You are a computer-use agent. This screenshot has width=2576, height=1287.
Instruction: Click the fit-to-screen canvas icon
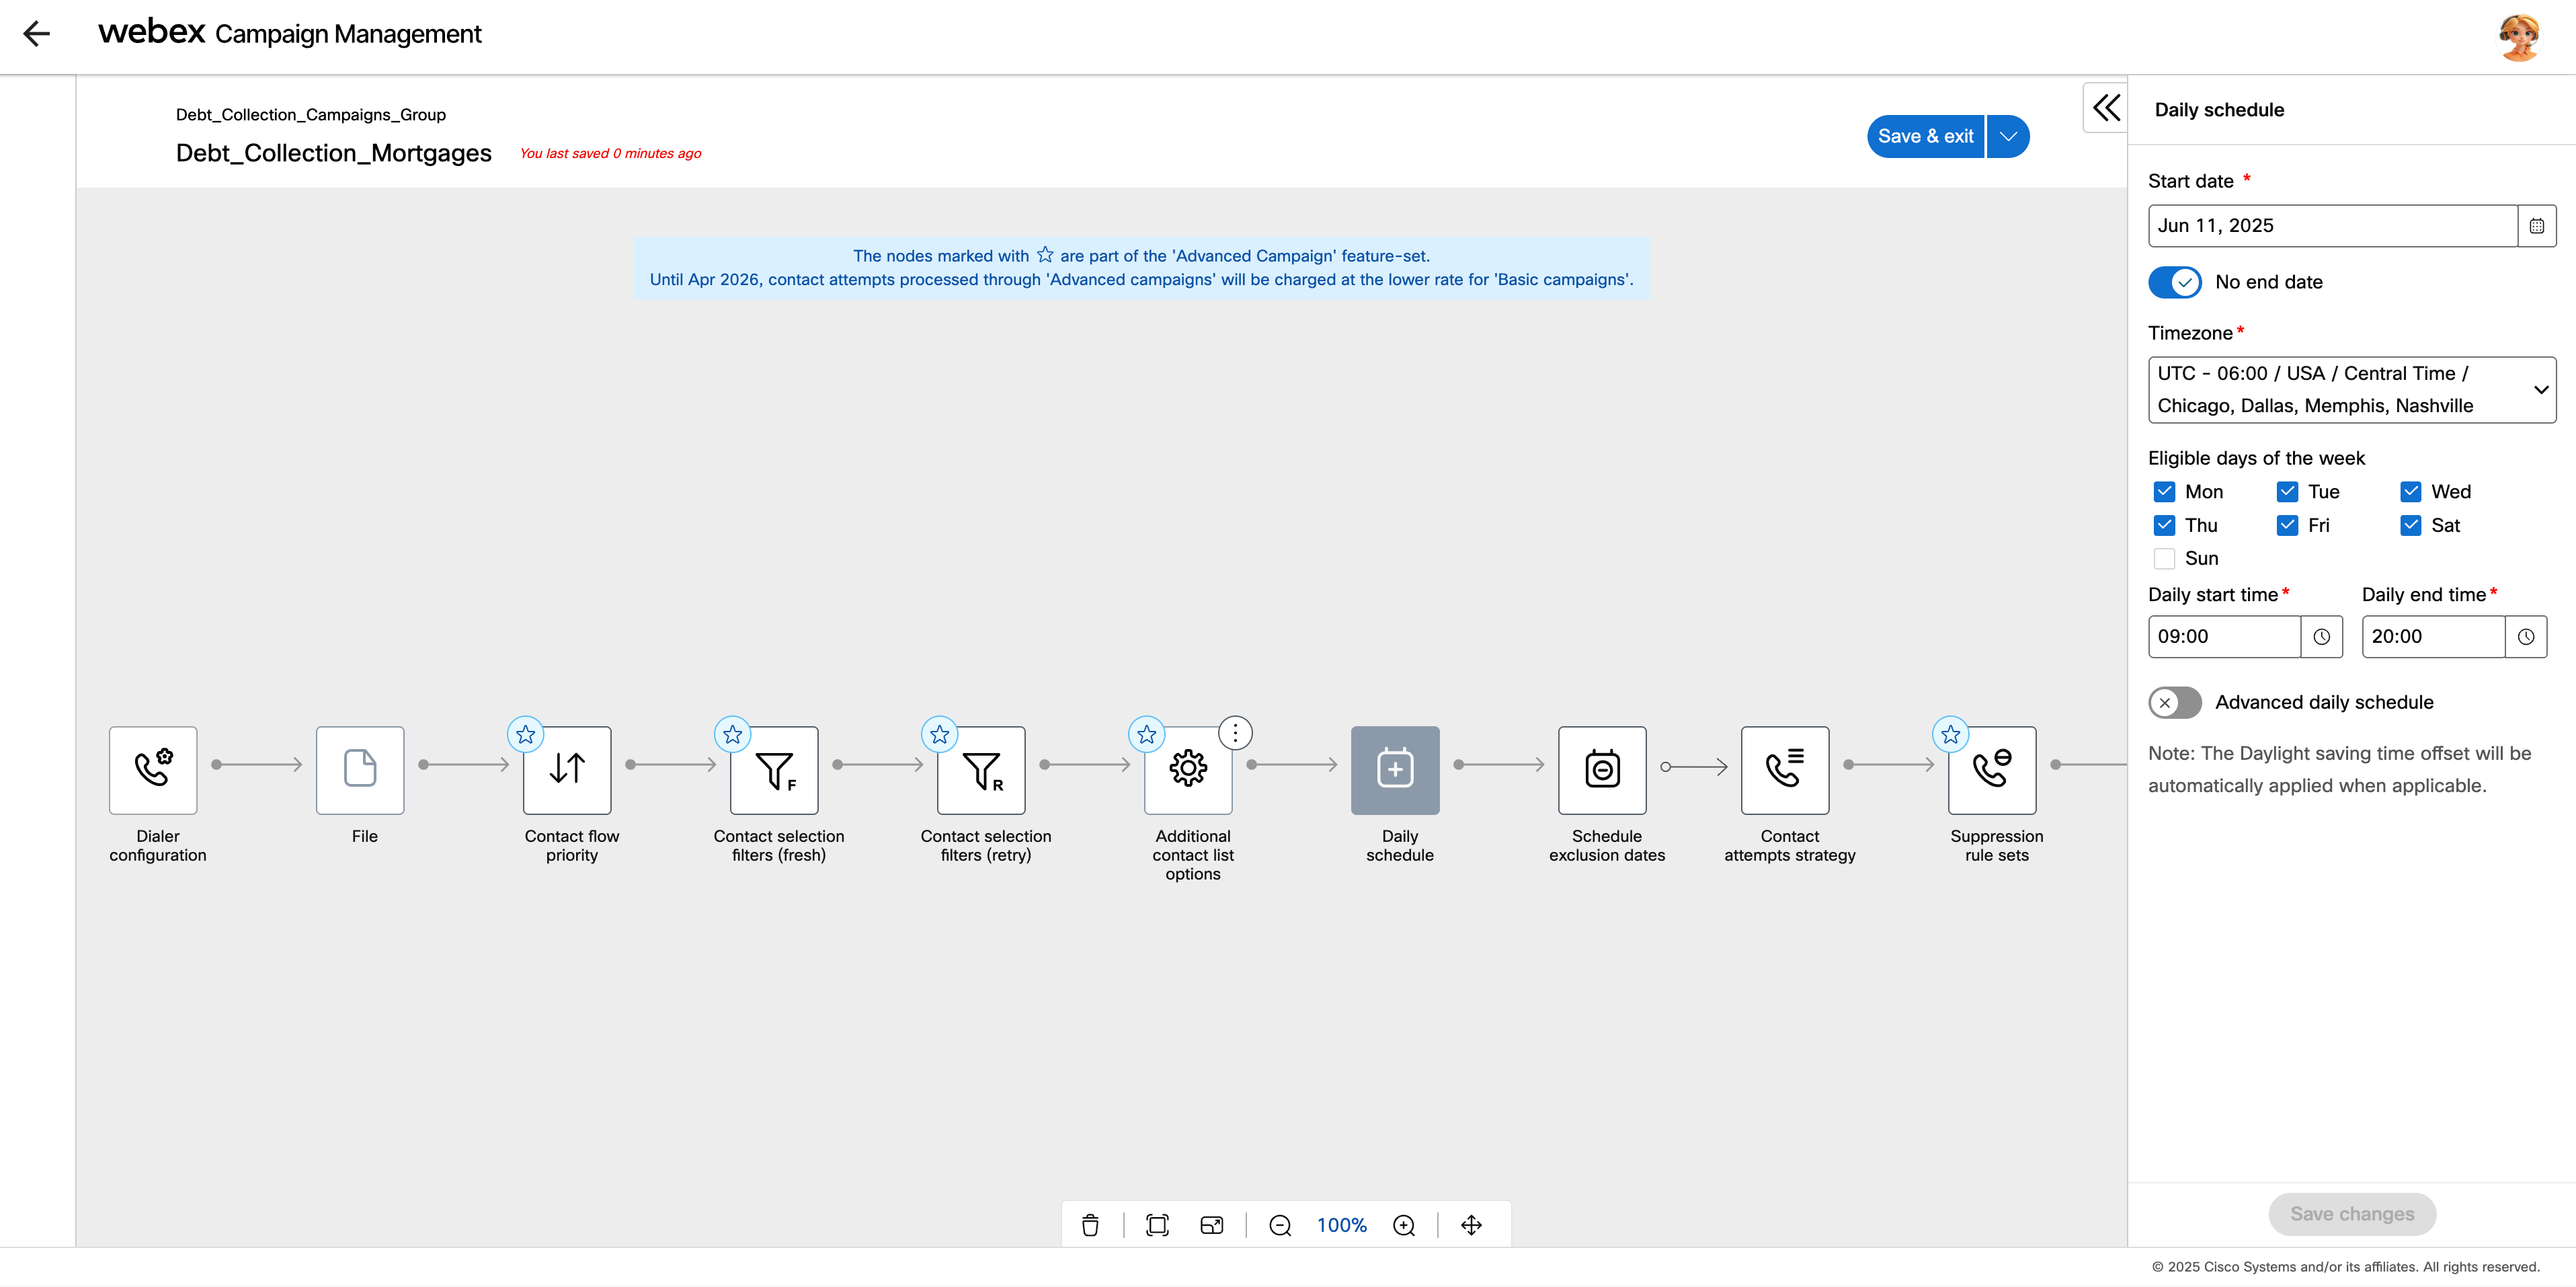coord(1157,1225)
